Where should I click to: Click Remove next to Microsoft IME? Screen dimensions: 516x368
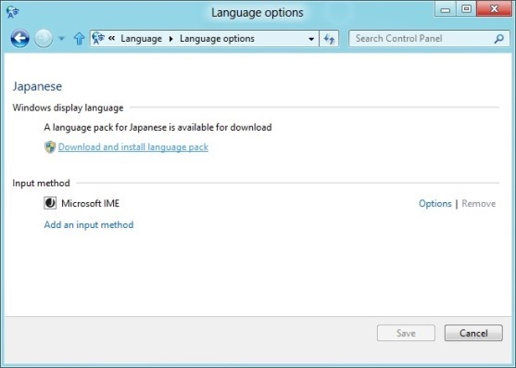[479, 203]
